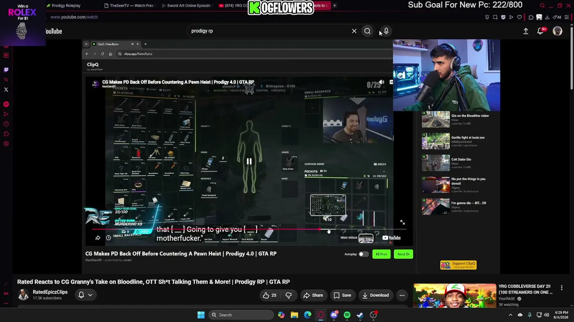Open the browser snapshot capture tool
The height and width of the screenshot is (322, 574).
(x=495, y=17)
